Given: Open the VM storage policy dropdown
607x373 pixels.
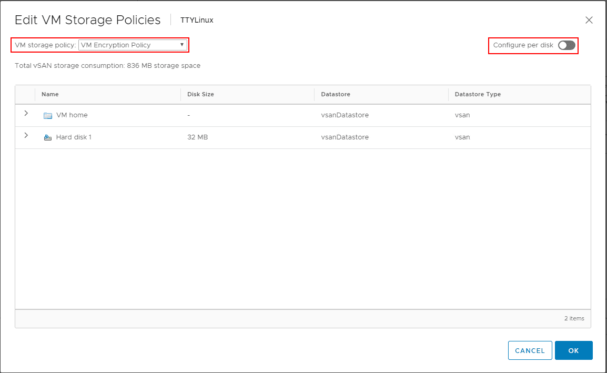Looking at the screenshot, I should click(133, 45).
